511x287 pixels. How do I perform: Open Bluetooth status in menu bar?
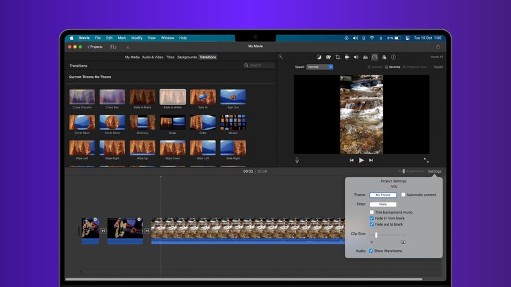coord(381,38)
